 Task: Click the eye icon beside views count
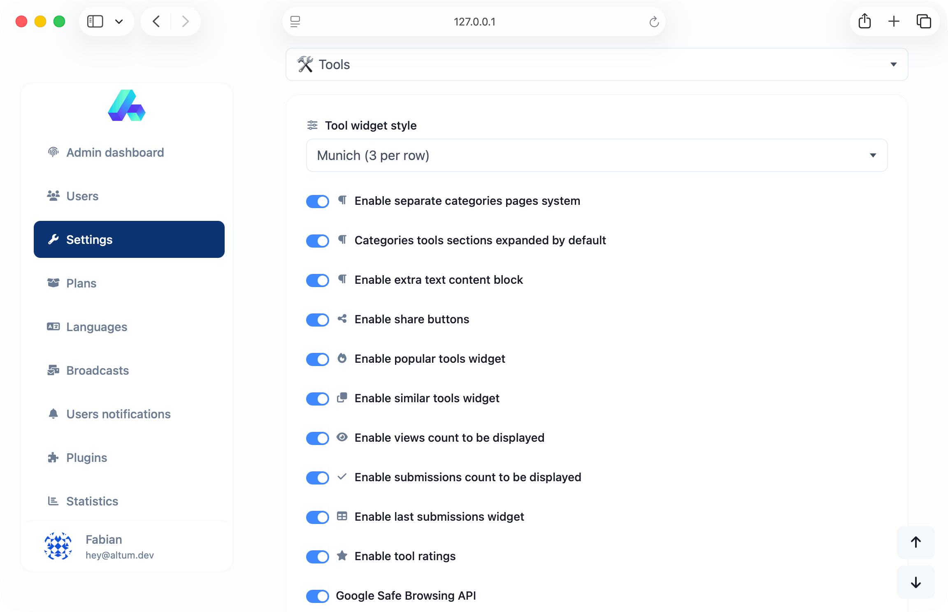coord(342,437)
